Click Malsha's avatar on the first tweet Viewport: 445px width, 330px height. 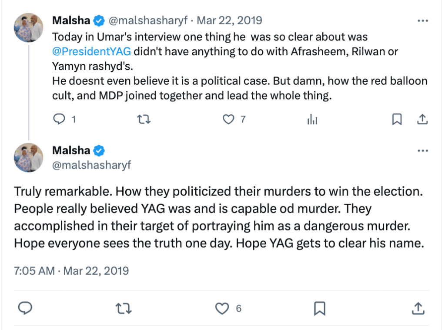click(x=29, y=27)
